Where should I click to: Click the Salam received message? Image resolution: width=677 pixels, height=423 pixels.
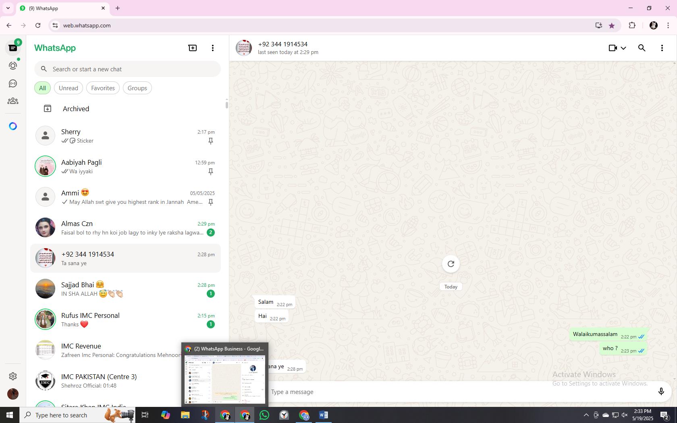[x=275, y=302]
